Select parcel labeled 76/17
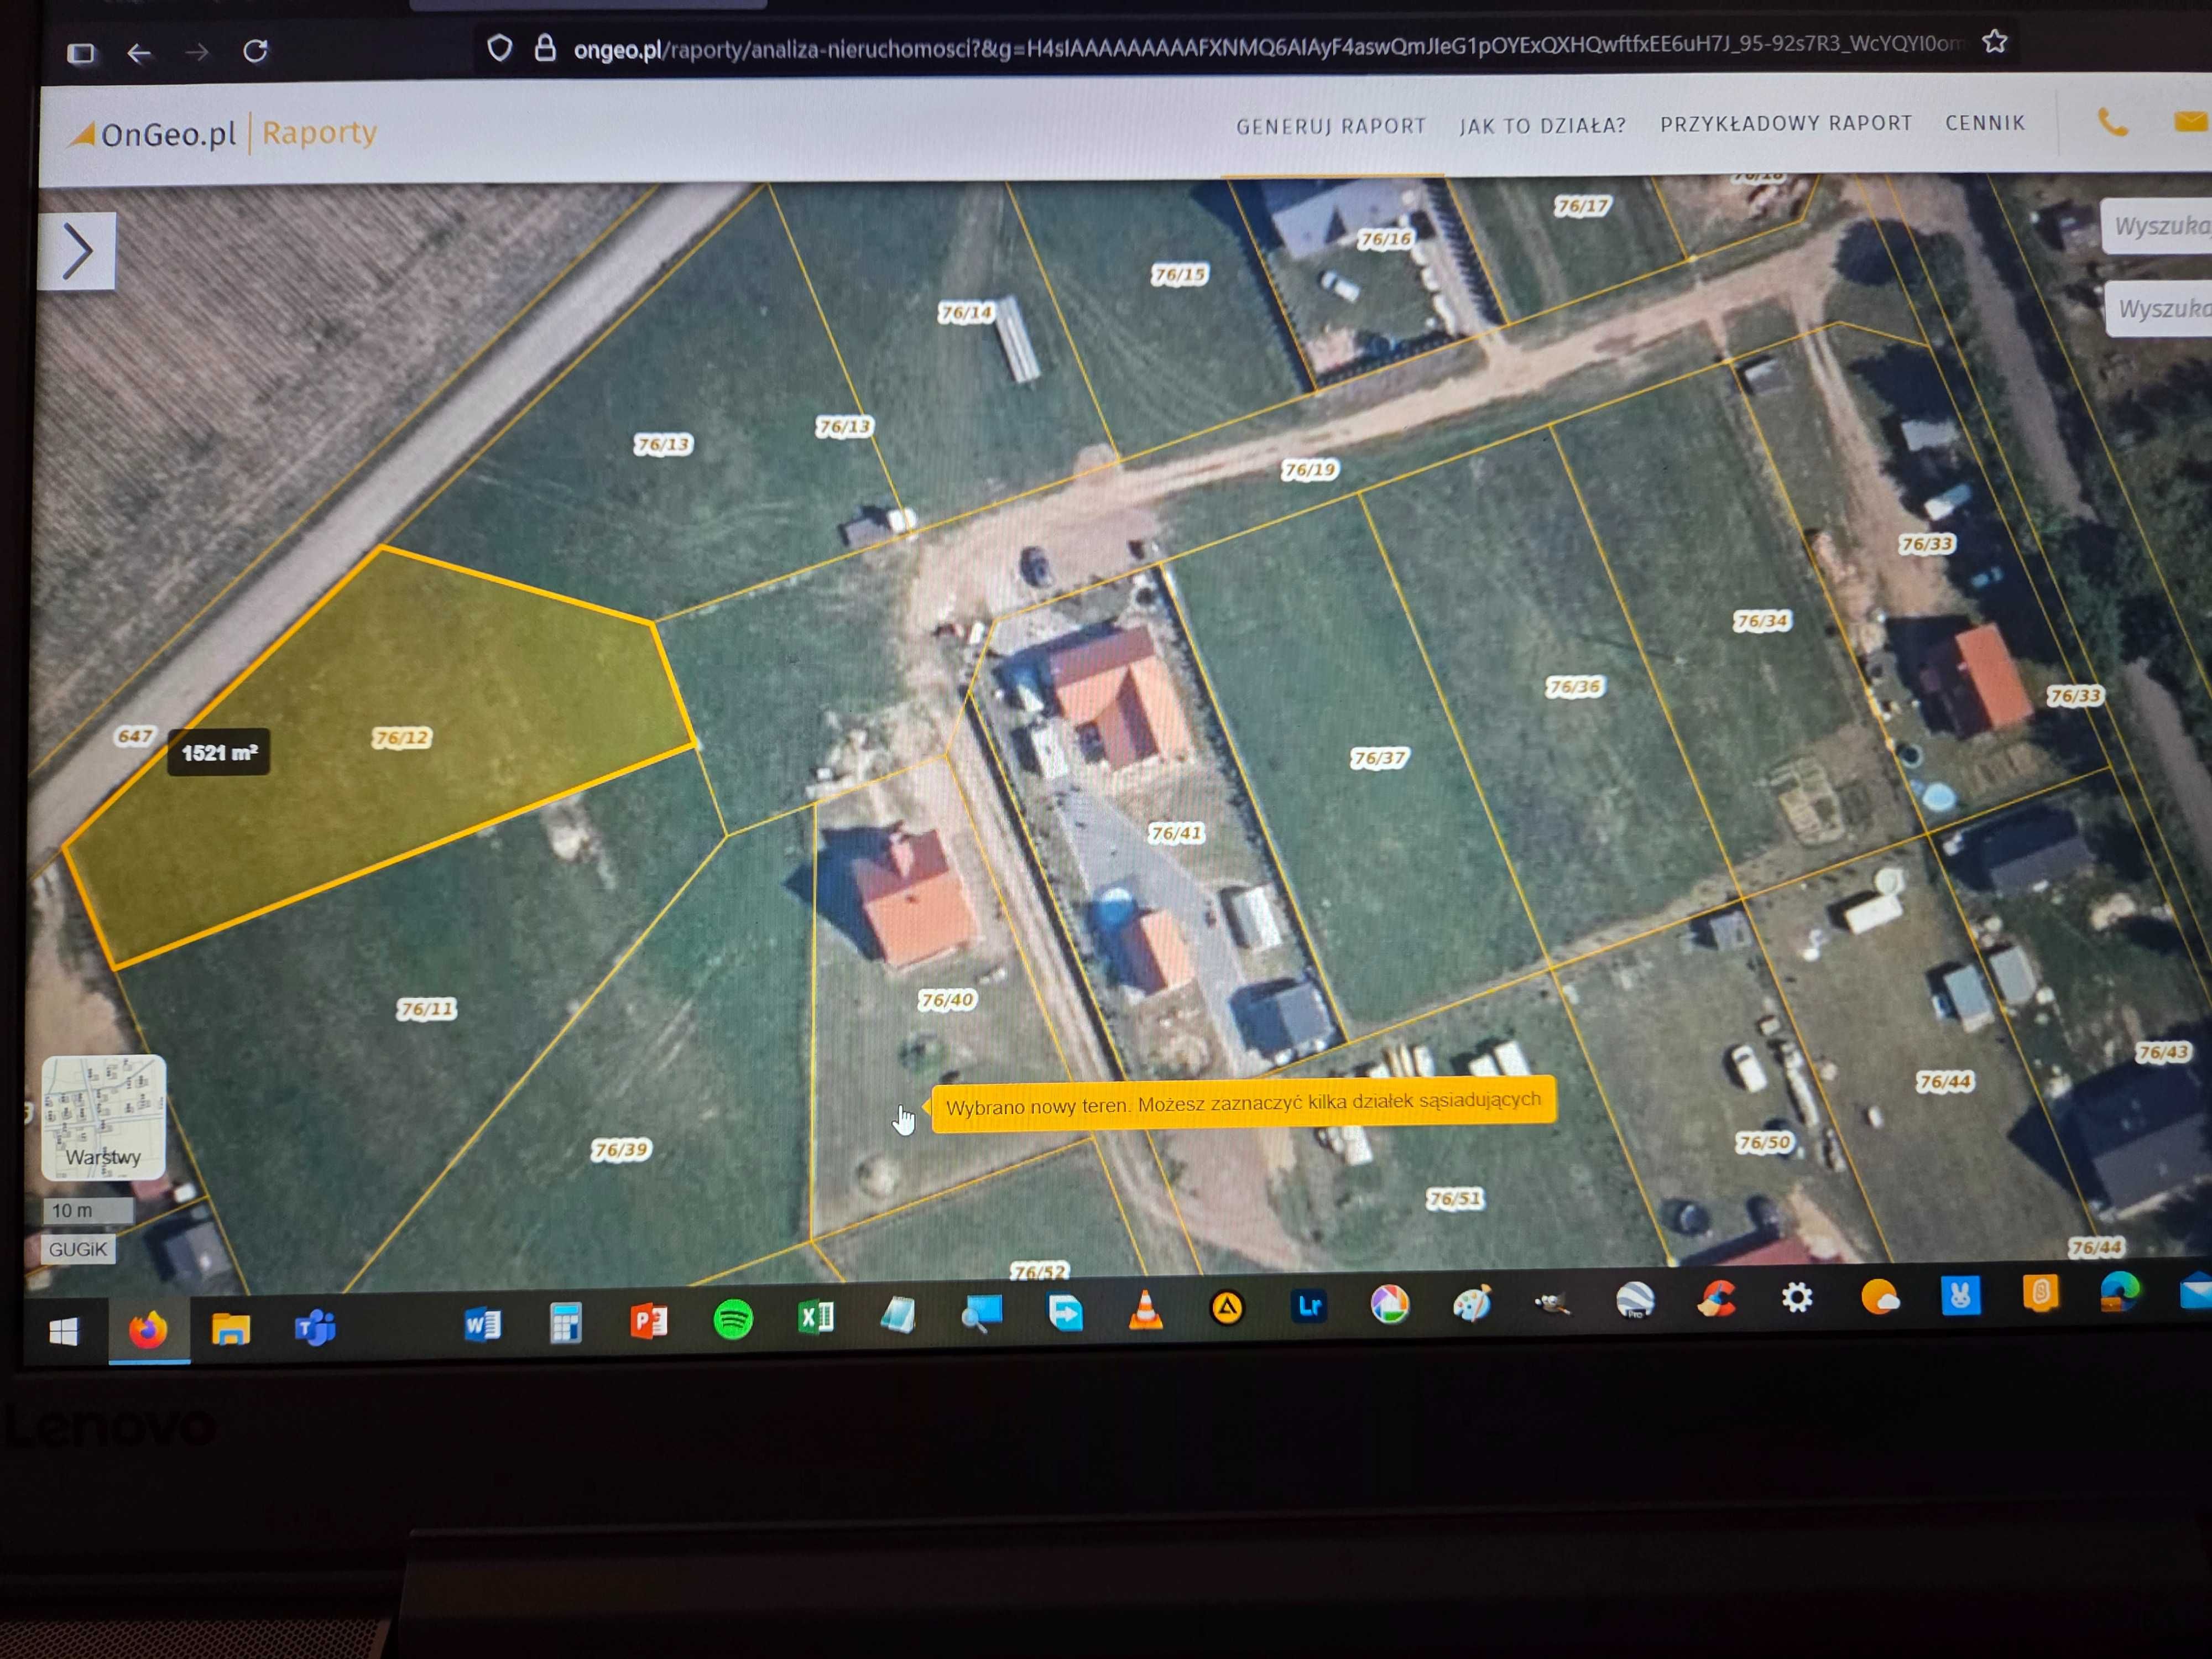This screenshot has width=2212, height=1659. coord(1582,206)
